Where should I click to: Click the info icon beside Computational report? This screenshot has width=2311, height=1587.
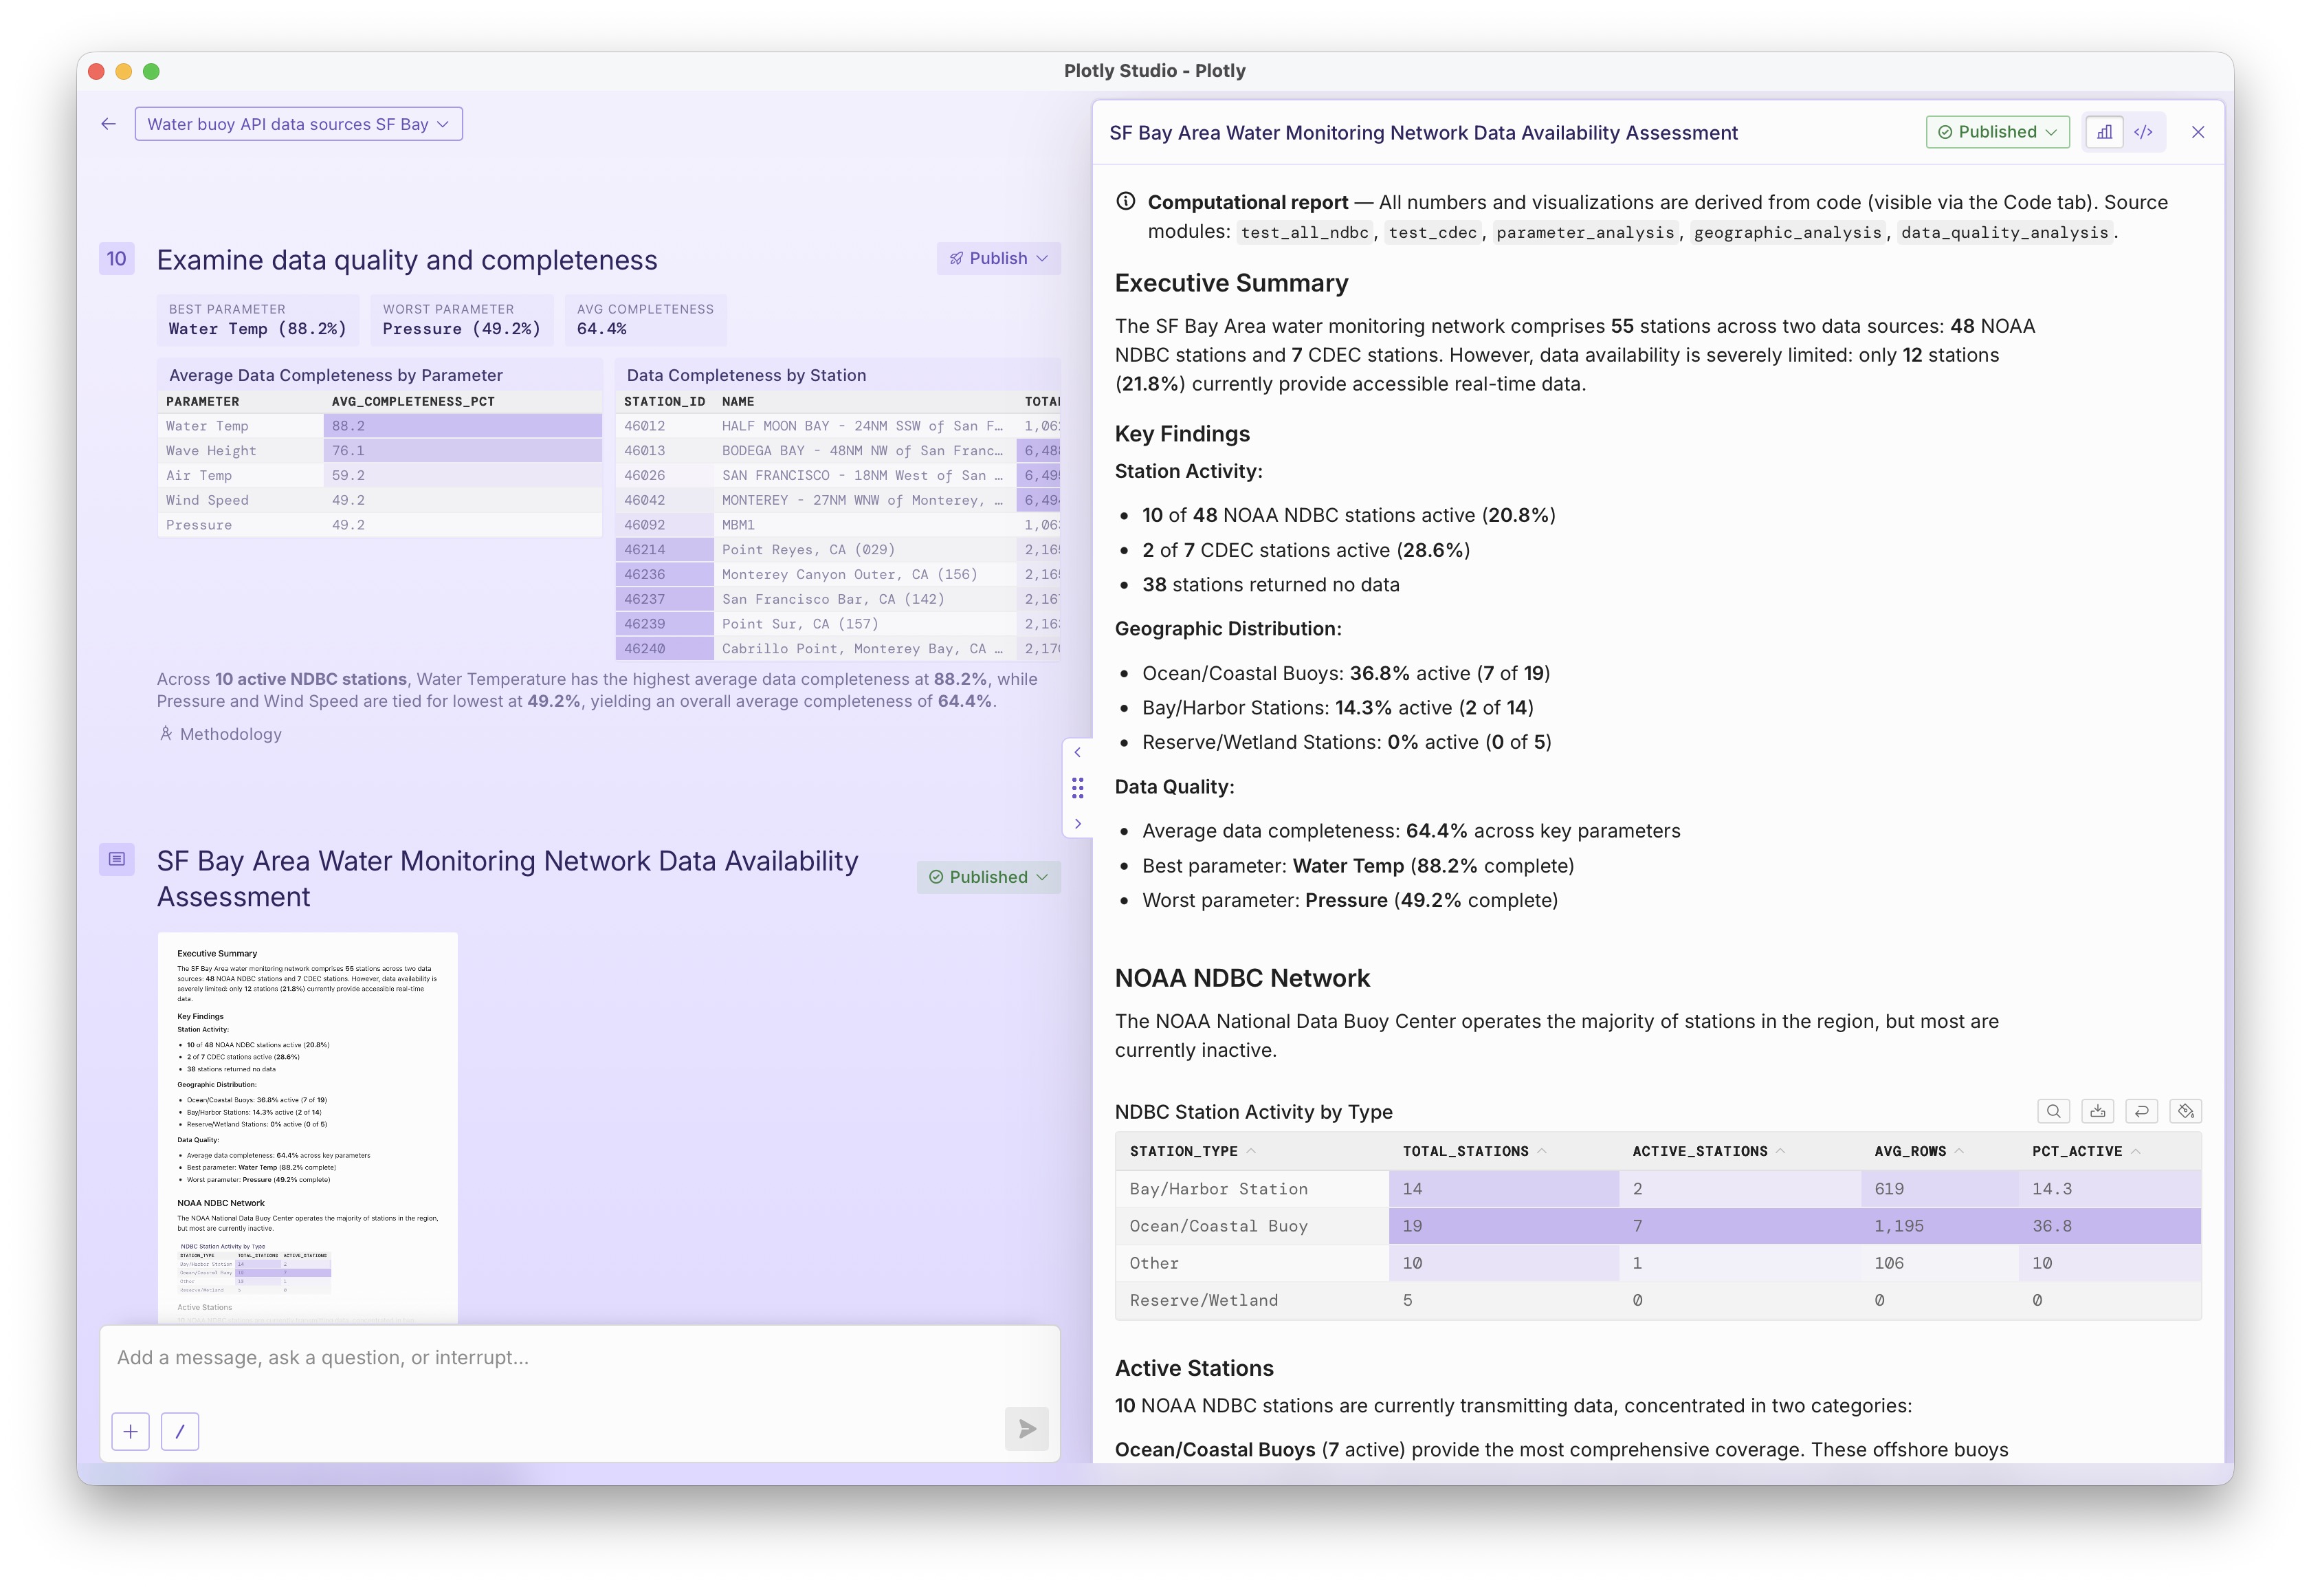point(1126,202)
